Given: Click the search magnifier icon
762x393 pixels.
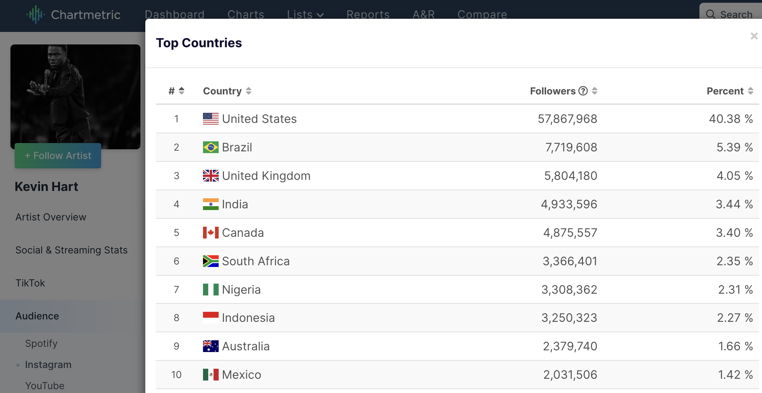Looking at the screenshot, I should coord(711,15).
